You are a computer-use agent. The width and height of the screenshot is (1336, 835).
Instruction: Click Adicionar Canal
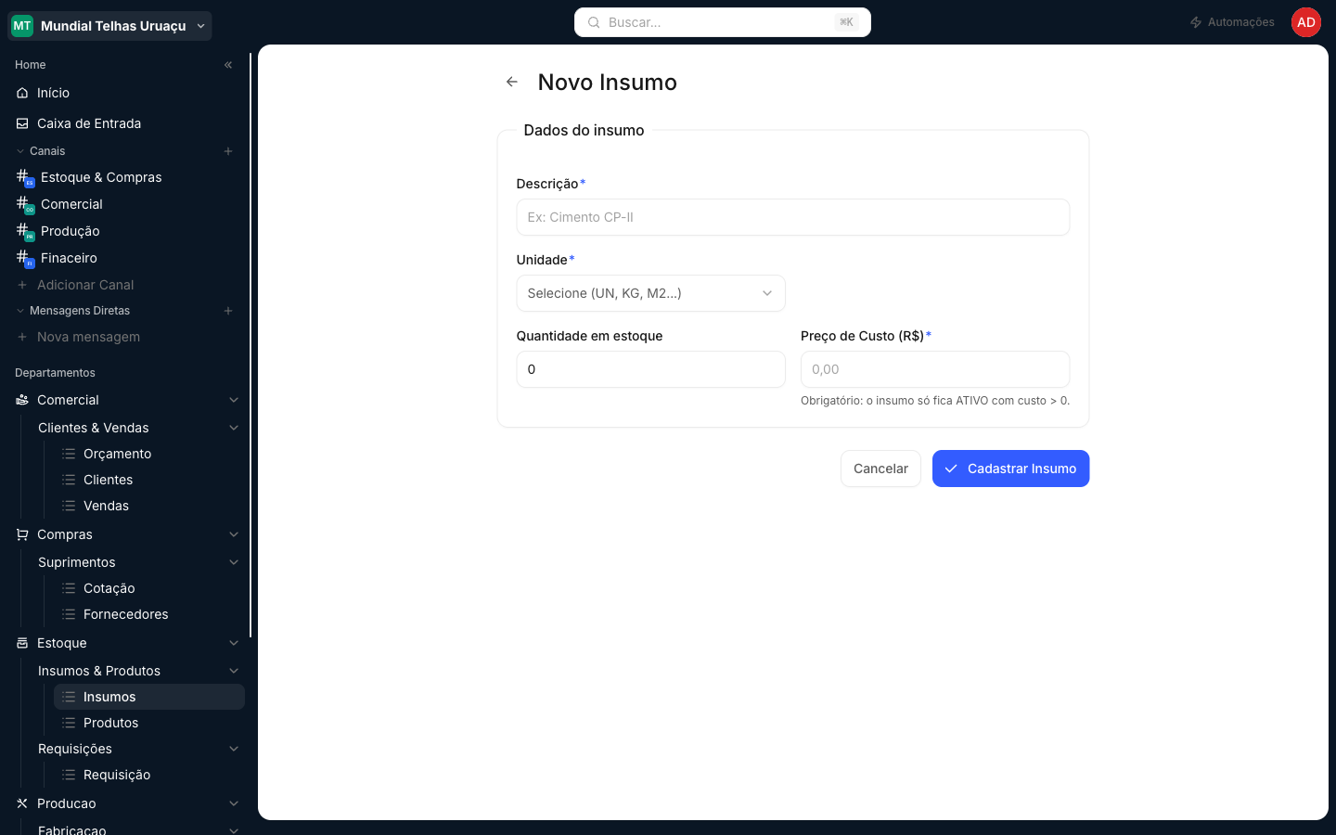tap(126, 285)
